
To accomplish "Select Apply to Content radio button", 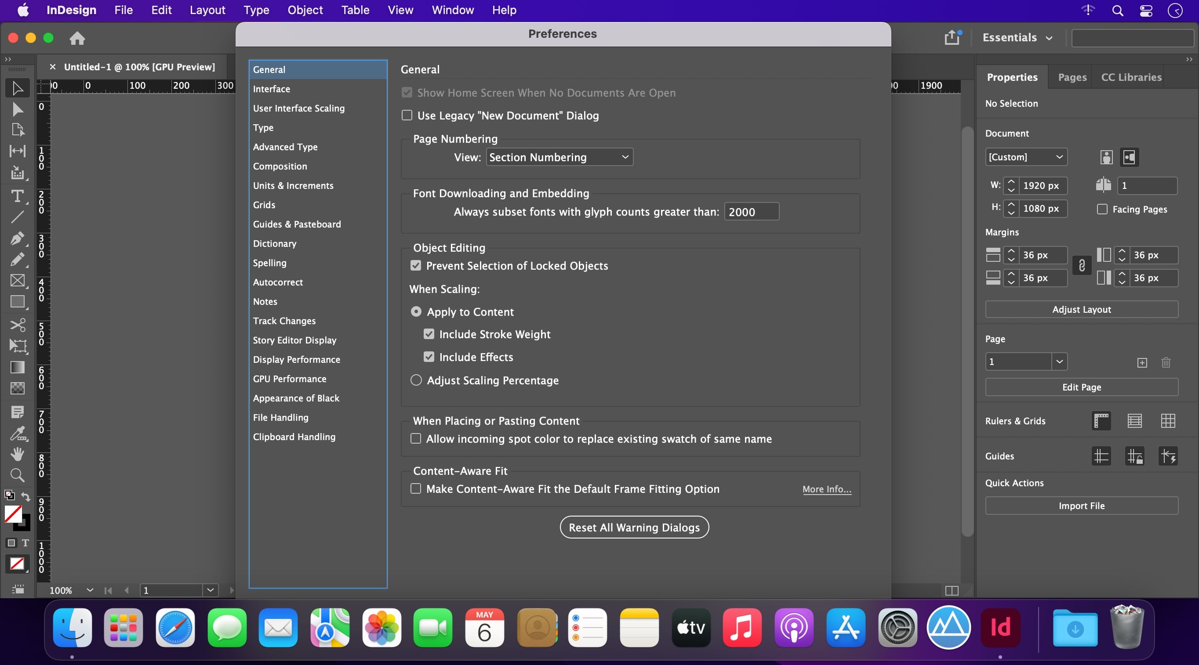I will click(416, 311).
